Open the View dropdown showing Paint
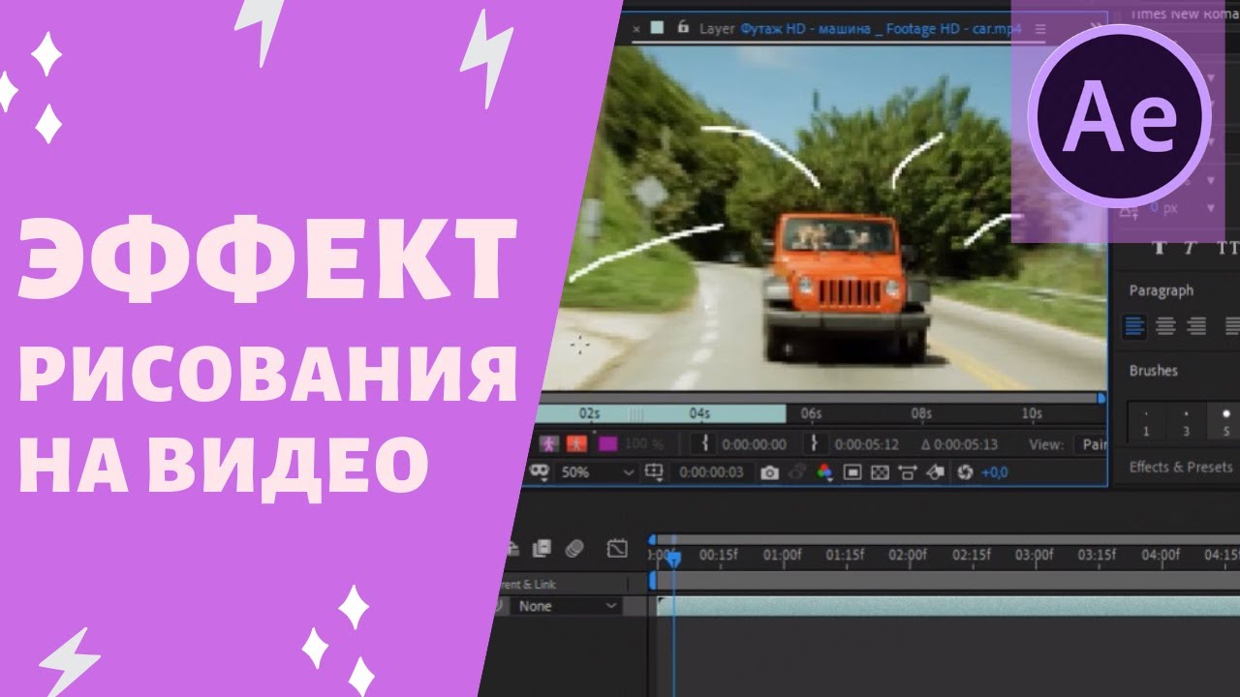This screenshot has height=697, width=1240. pos(1092,444)
